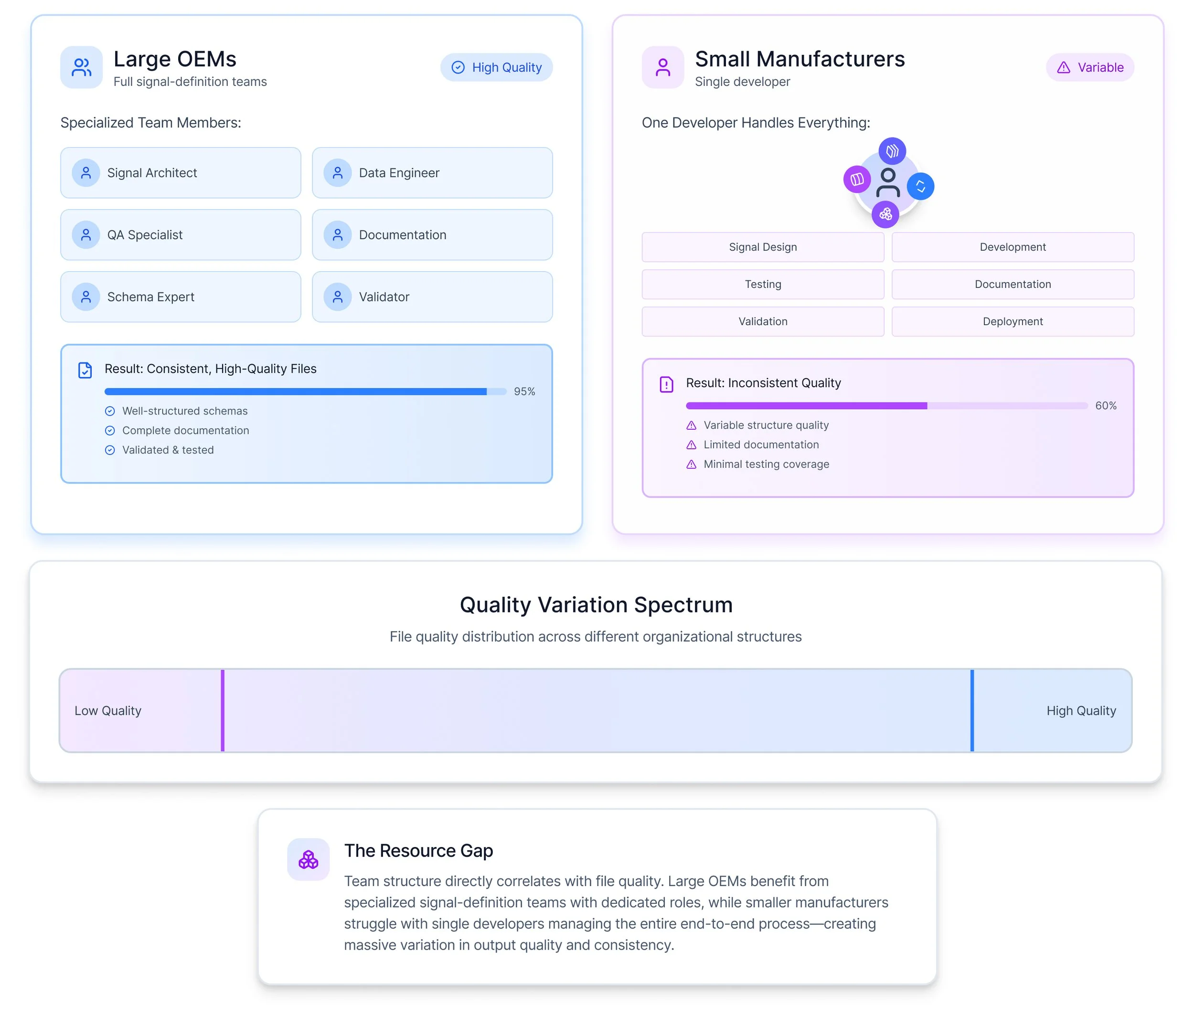Click the file-check icon beside Result: Consistent

tap(85, 370)
